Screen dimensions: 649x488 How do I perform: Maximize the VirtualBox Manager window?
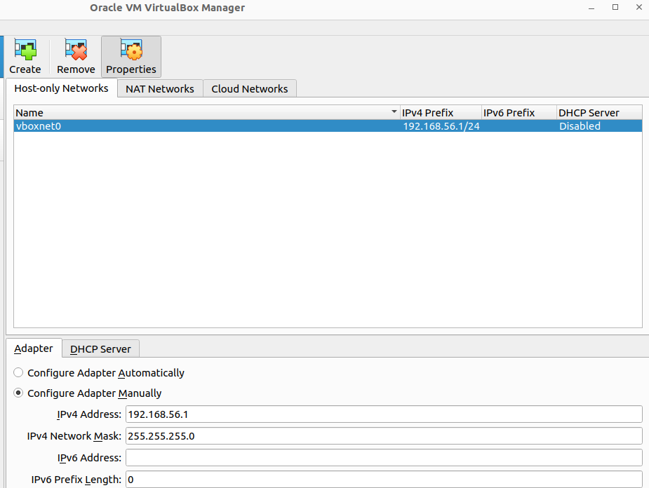tap(615, 8)
